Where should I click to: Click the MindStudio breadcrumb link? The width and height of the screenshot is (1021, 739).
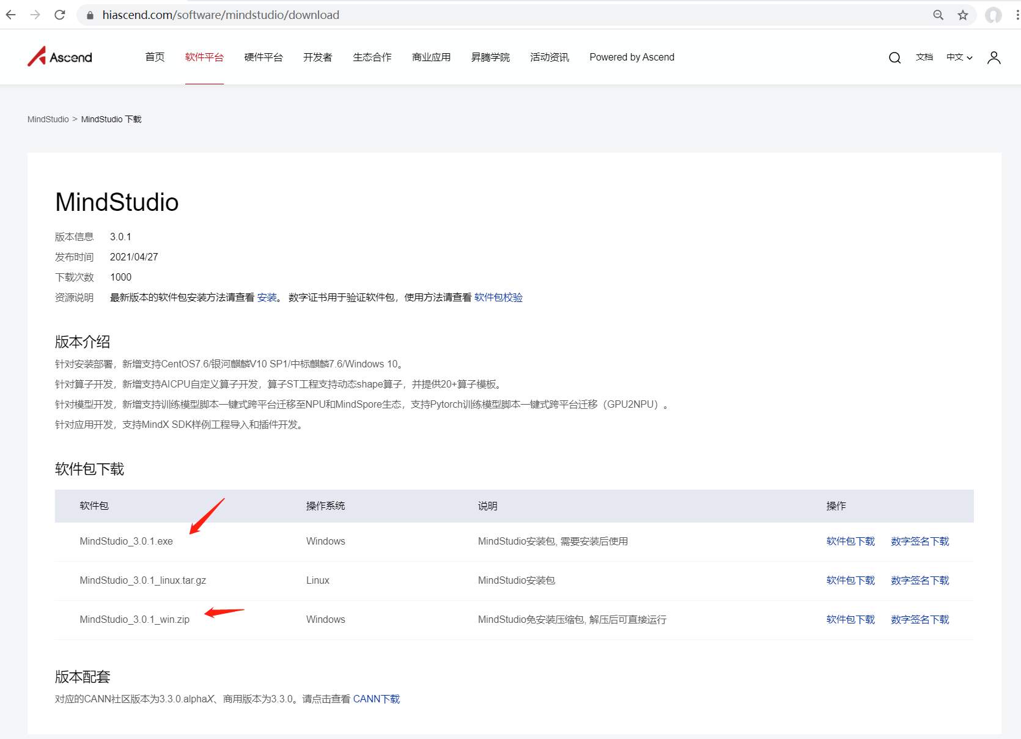click(48, 119)
